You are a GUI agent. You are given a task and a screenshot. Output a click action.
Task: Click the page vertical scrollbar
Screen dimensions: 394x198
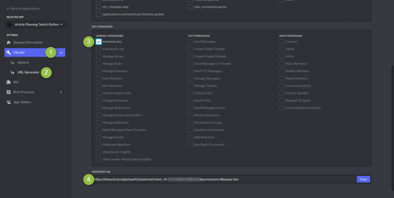[x=392, y=128]
